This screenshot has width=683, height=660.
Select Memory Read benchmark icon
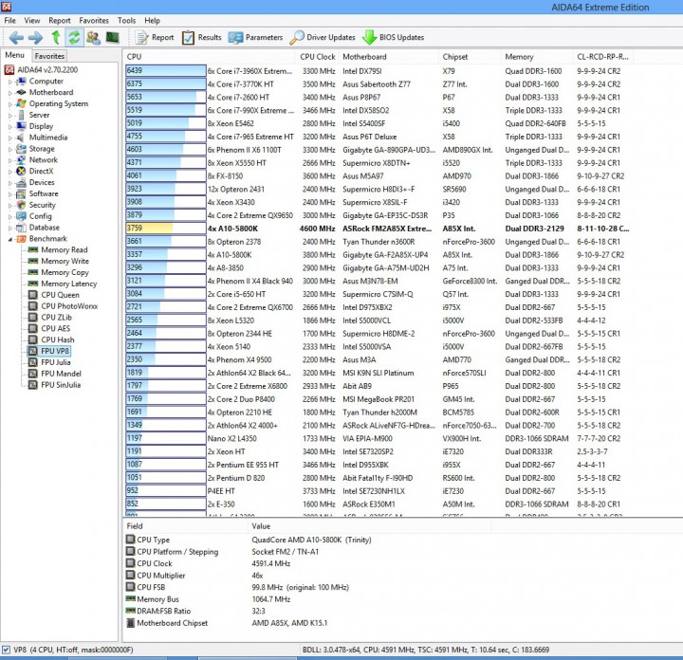(x=32, y=250)
